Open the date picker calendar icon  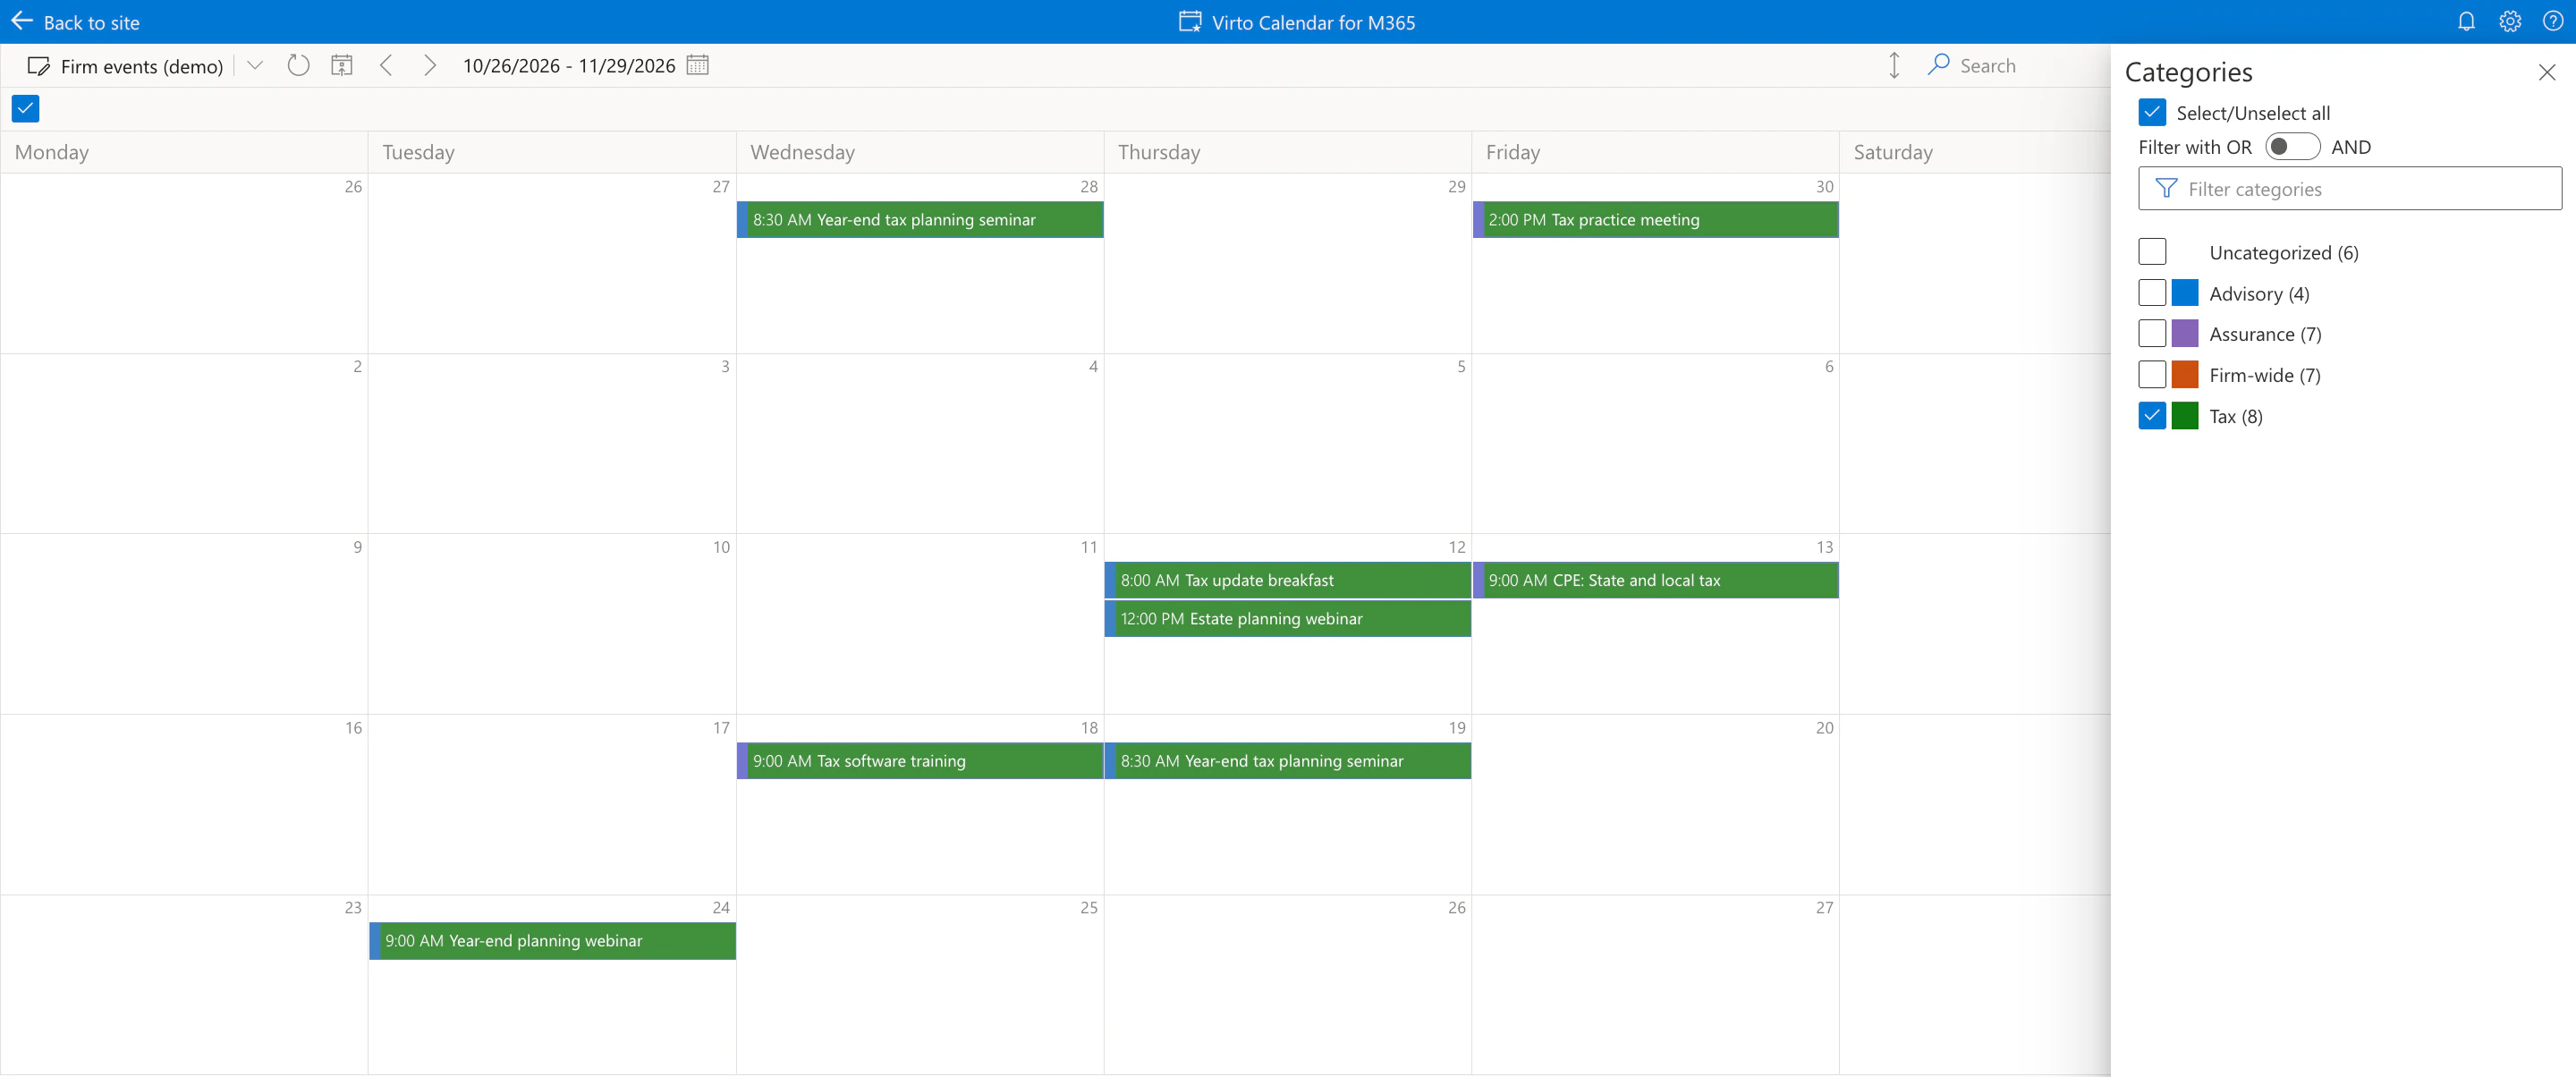[698, 65]
